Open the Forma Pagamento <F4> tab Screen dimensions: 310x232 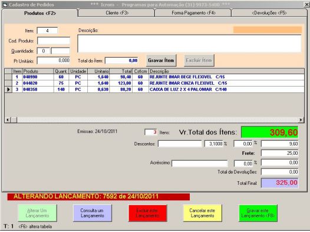click(x=193, y=13)
